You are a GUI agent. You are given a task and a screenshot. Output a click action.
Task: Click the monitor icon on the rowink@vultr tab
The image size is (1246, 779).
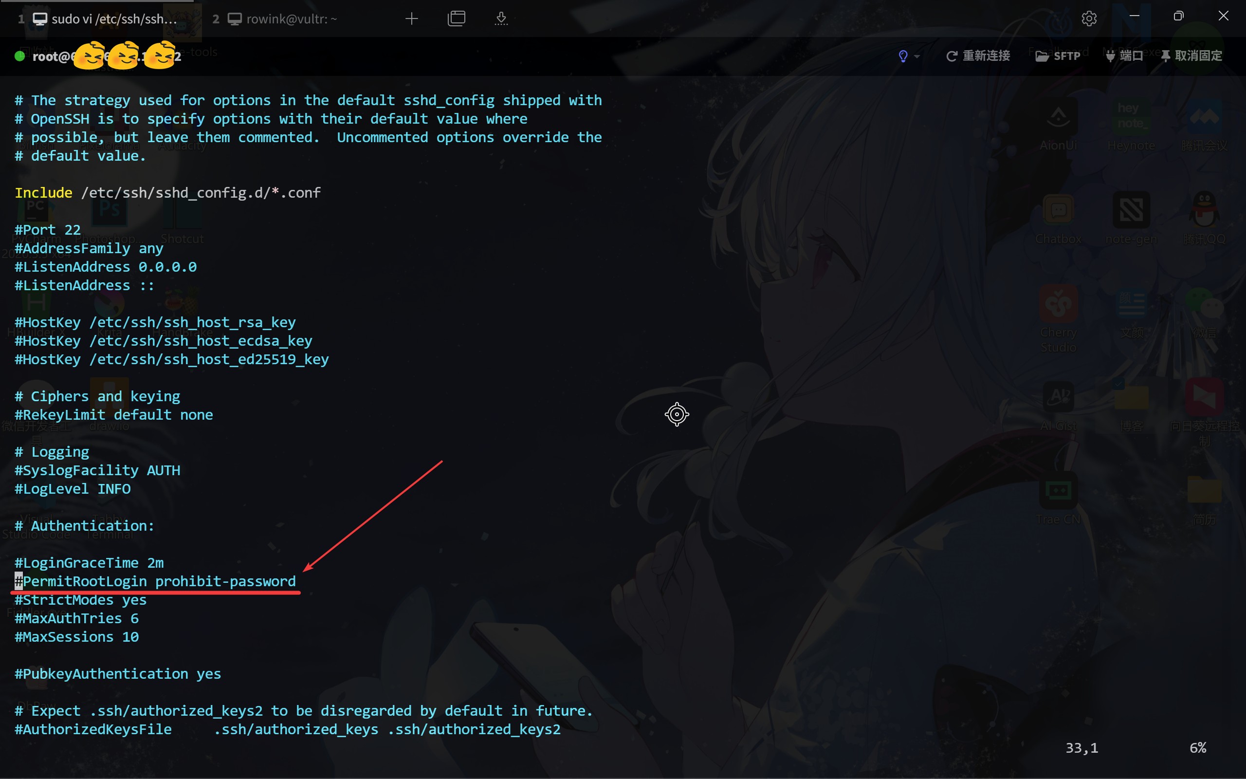[x=235, y=19]
